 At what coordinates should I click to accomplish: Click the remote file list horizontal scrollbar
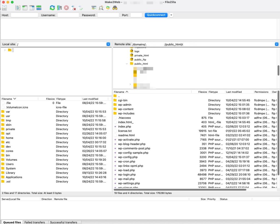(180, 190)
